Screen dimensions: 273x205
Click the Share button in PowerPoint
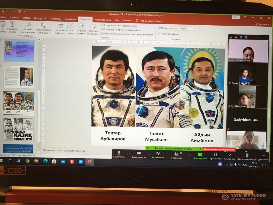coord(262,24)
